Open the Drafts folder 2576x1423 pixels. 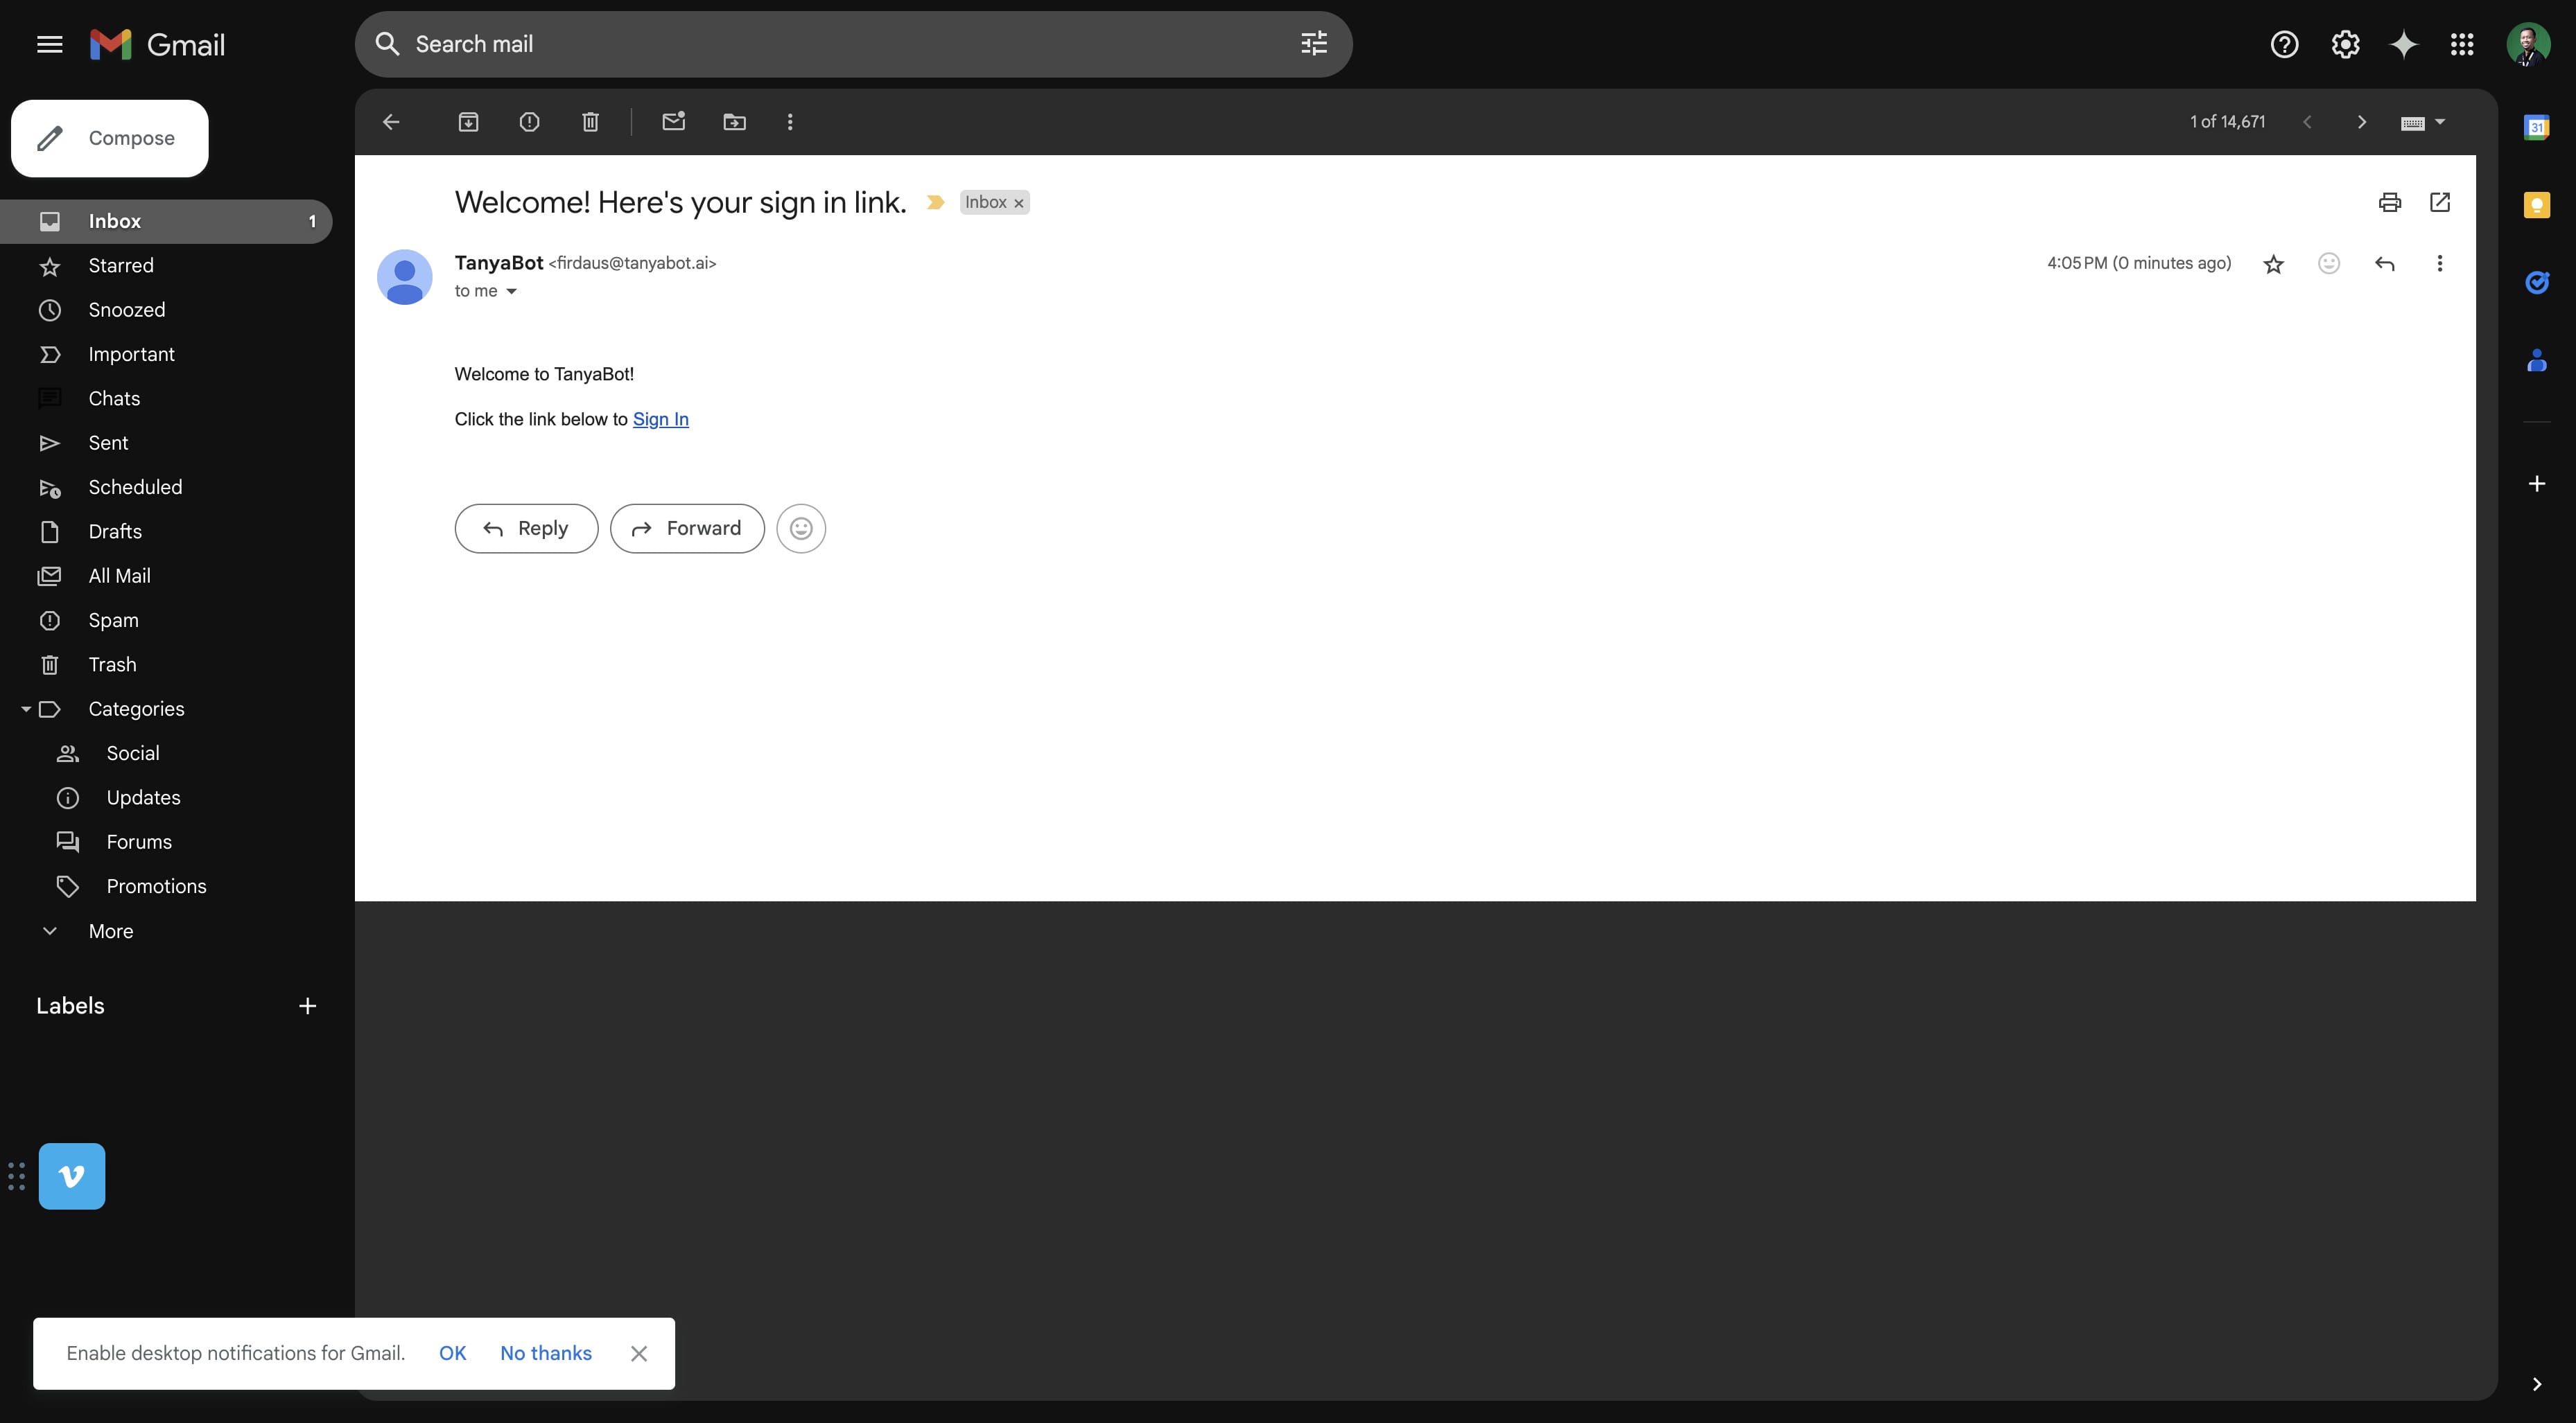[x=166, y=531]
